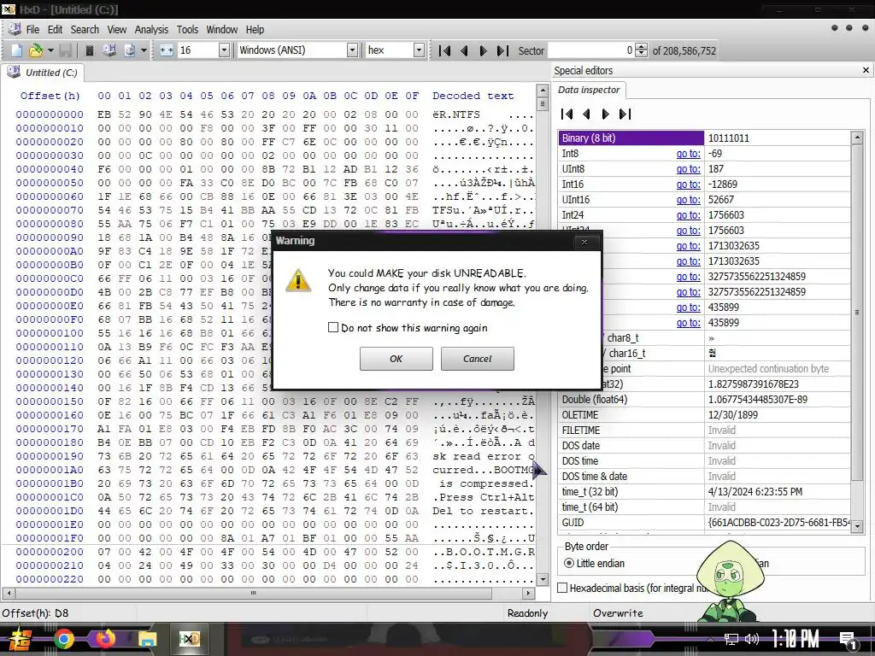Open the Window menu
This screenshot has width=875, height=656.
[x=221, y=30]
